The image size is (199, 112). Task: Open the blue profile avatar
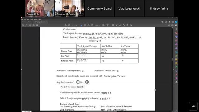tap(176, 22)
